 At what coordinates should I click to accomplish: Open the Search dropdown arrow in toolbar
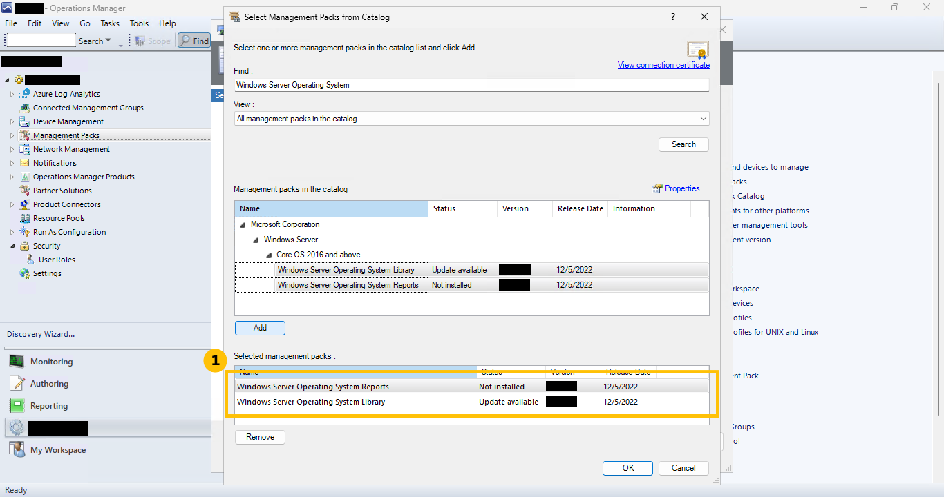108,41
